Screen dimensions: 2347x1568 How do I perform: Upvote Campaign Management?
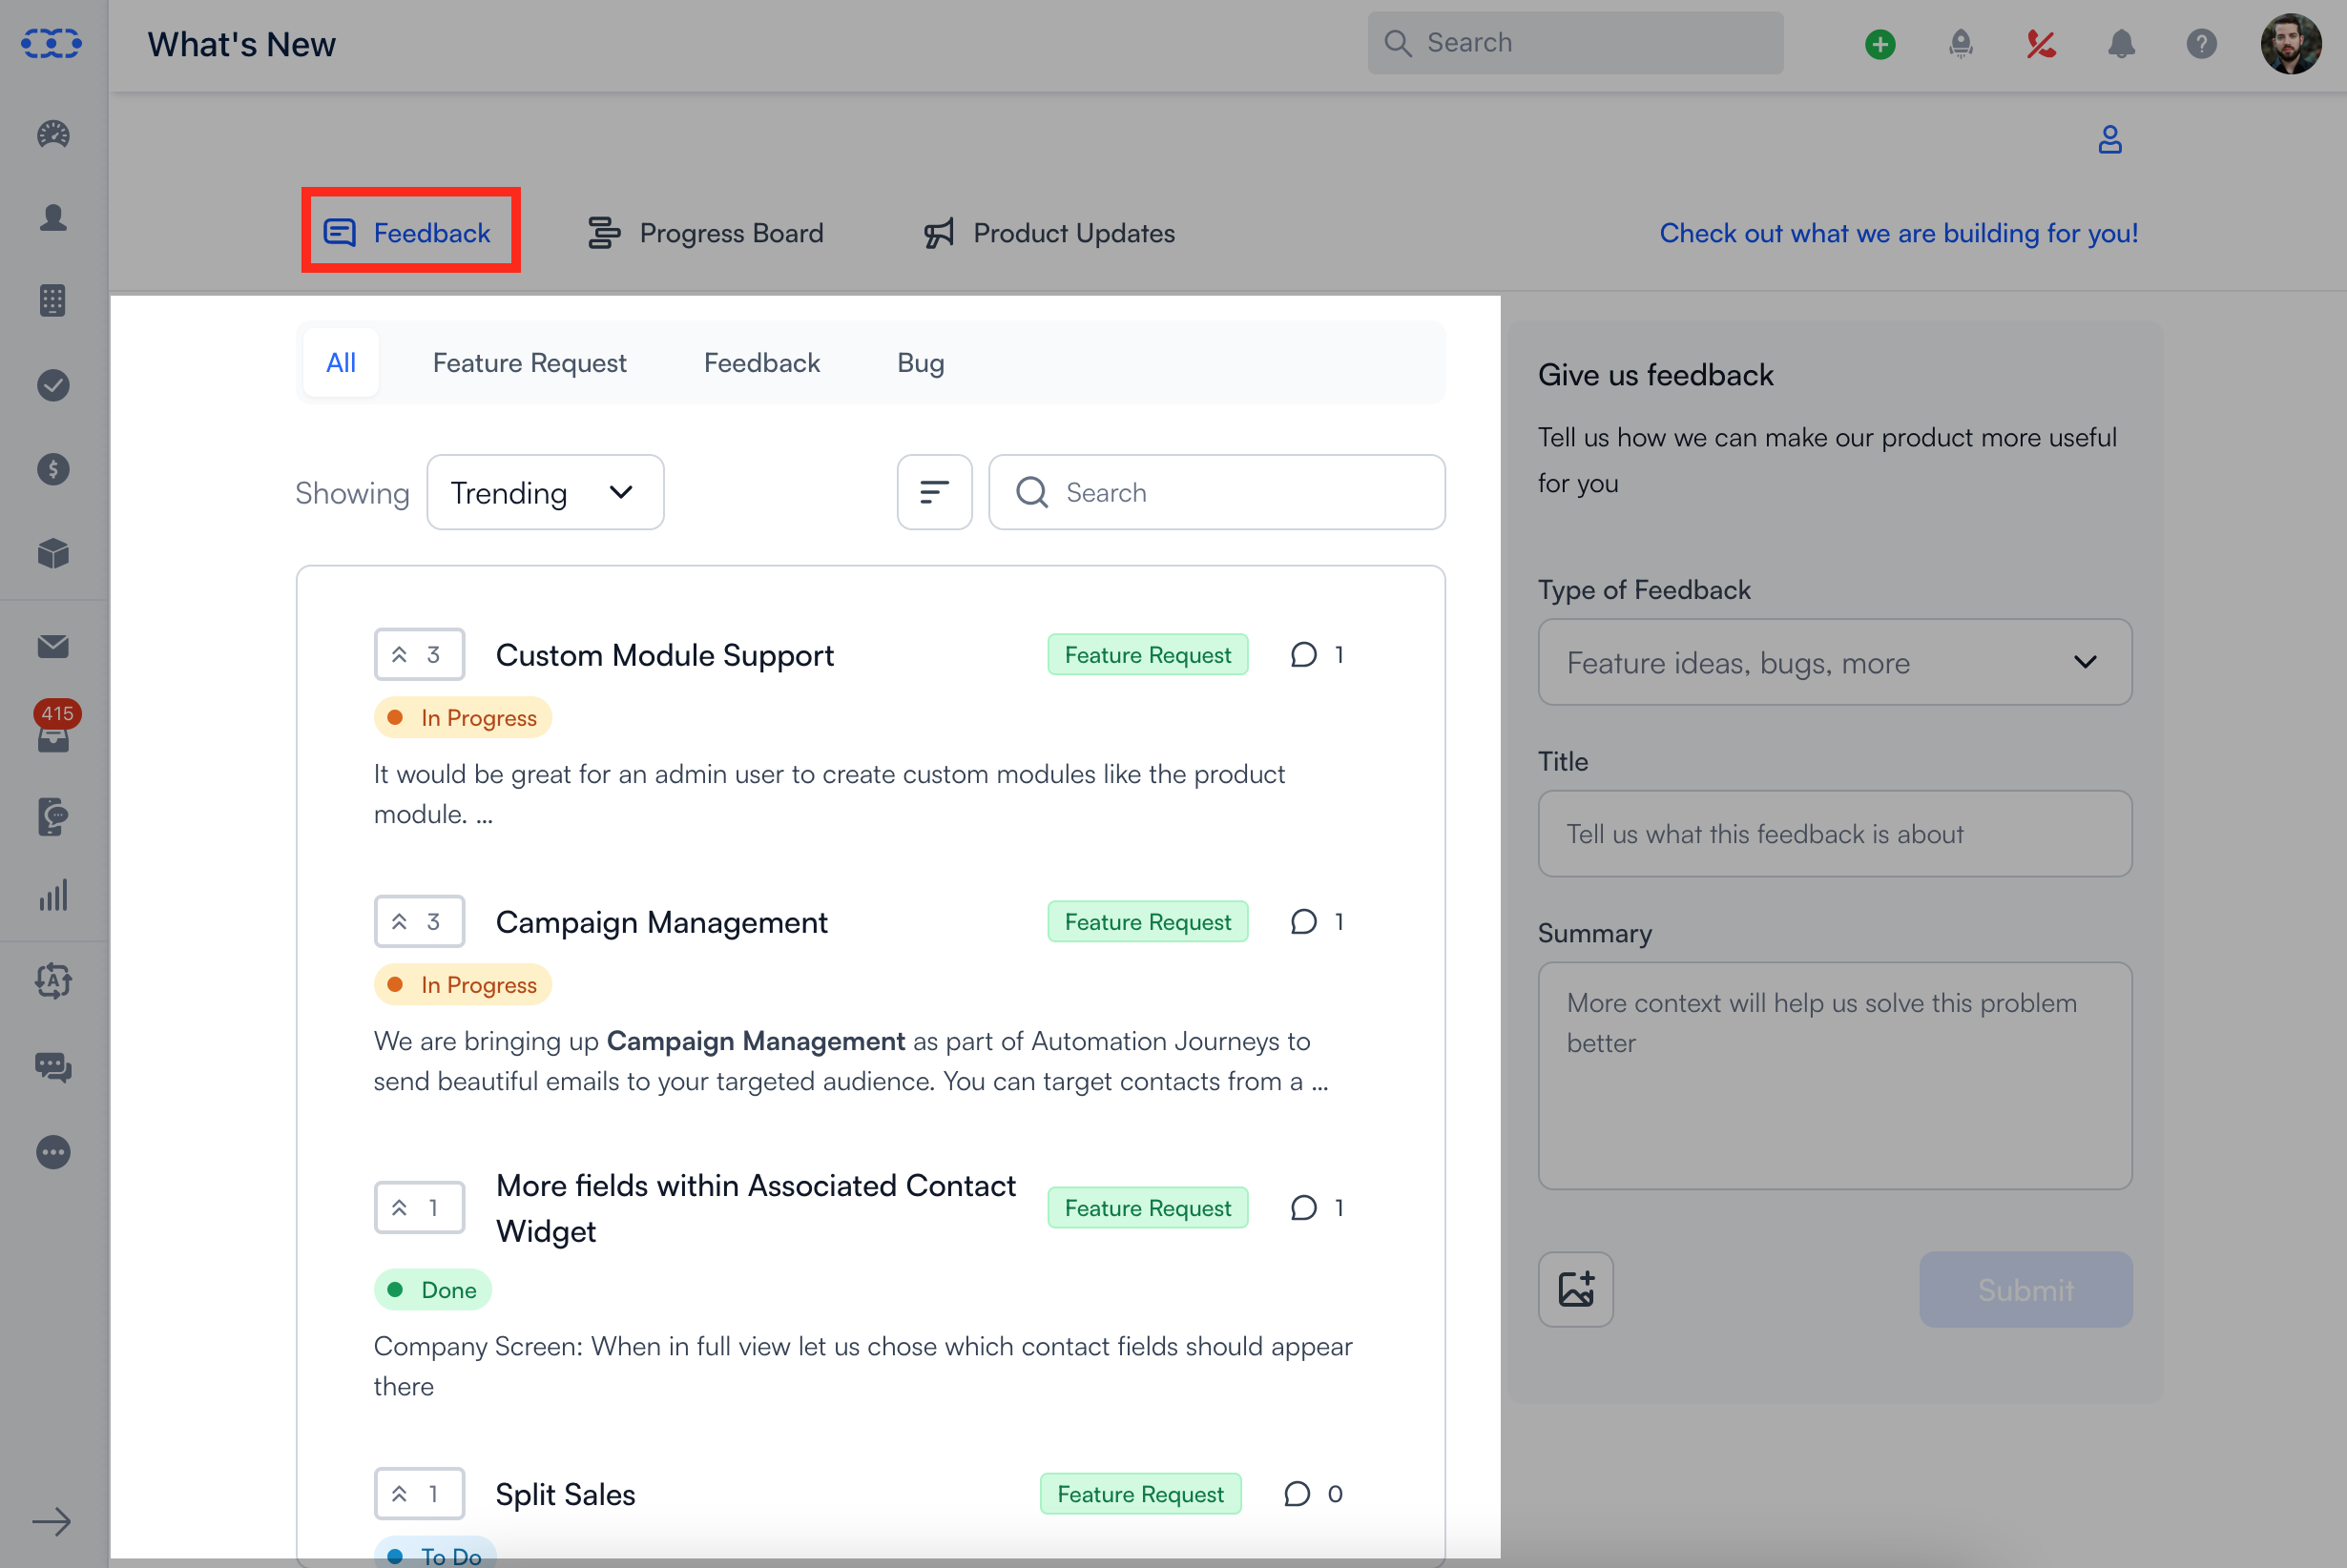(x=419, y=921)
